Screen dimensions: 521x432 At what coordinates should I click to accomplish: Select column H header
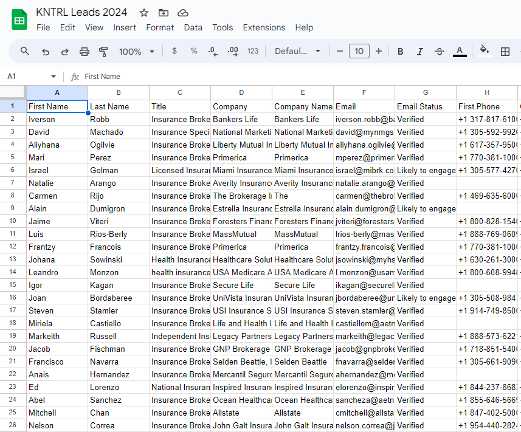click(487, 92)
